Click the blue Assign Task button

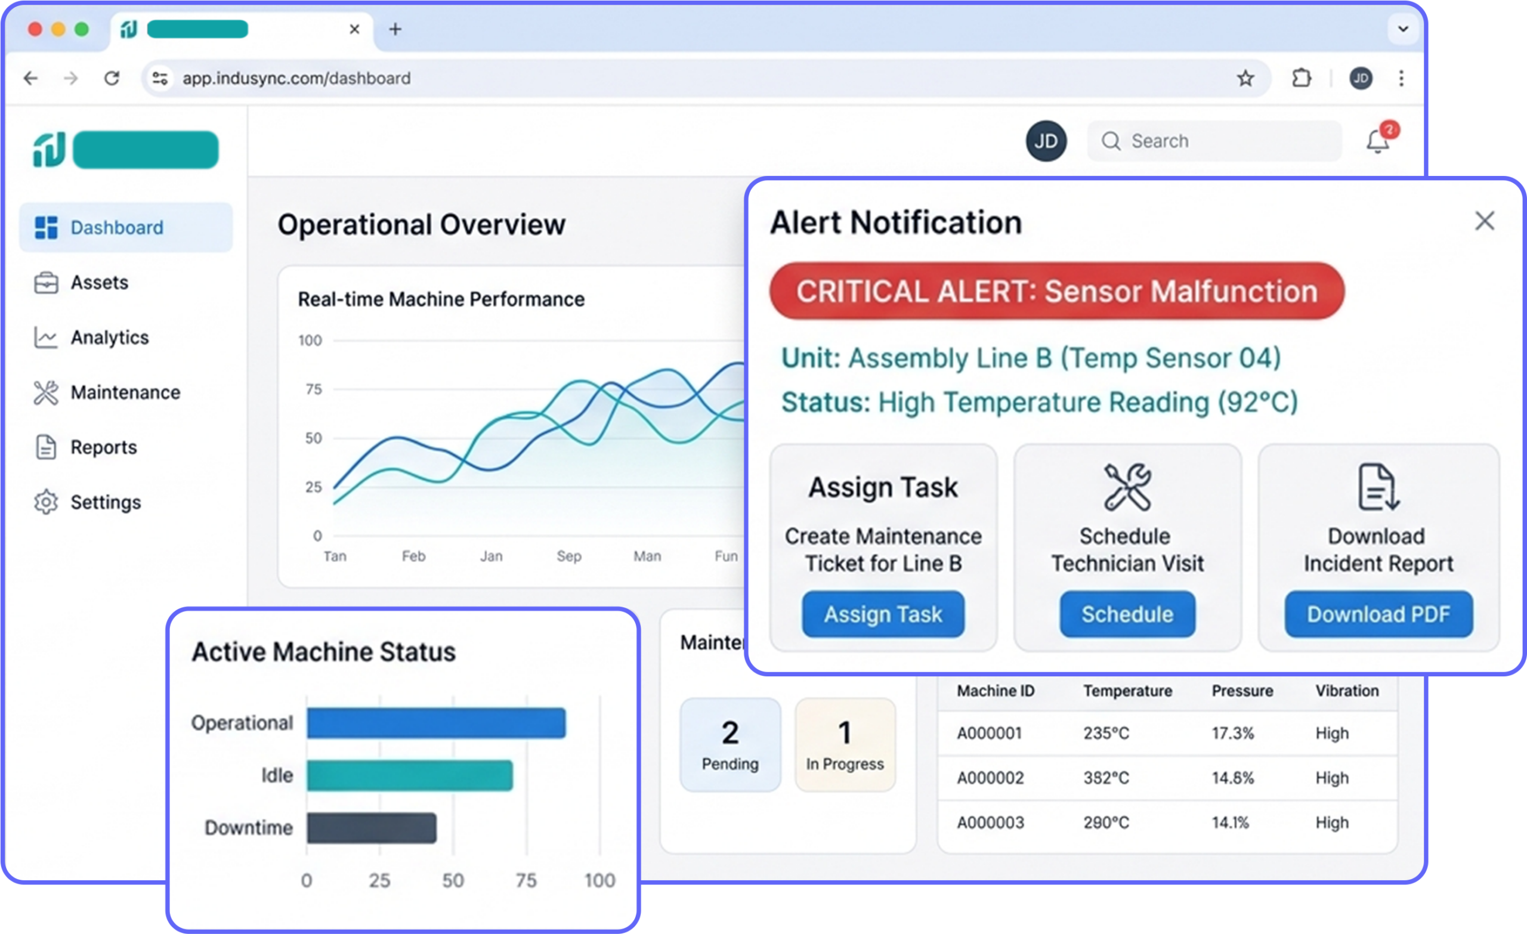click(x=883, y=614)
